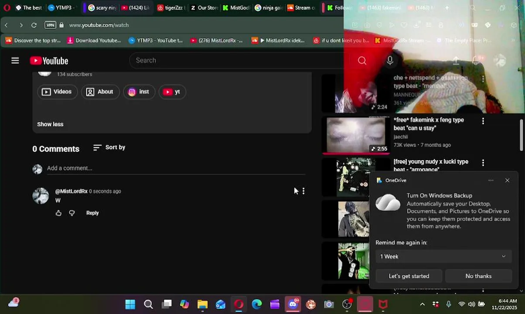Reply to the @MistLordRx comment

[x=92, y=213]
